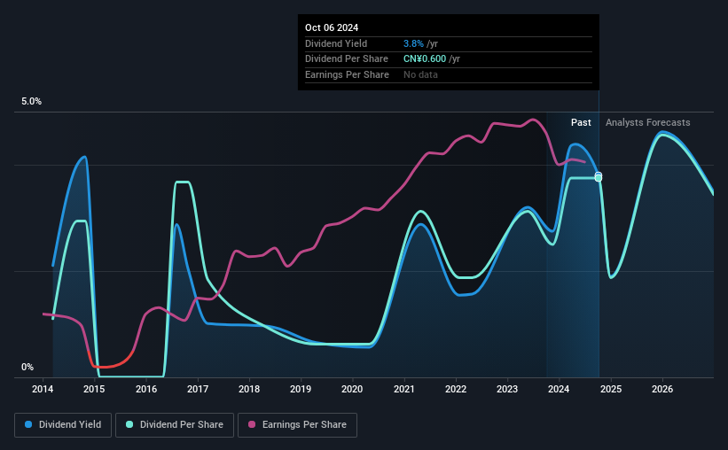This screenshot has height=450, width=728.
Task: Click the 2022 x-axis label
Action: point(456,389)
